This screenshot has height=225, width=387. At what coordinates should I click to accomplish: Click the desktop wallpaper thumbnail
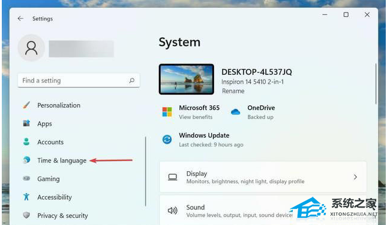tap(187, 79)
